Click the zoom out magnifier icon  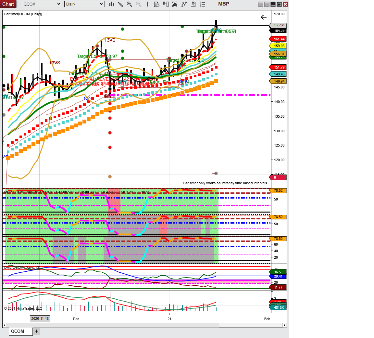coord(138,4)
